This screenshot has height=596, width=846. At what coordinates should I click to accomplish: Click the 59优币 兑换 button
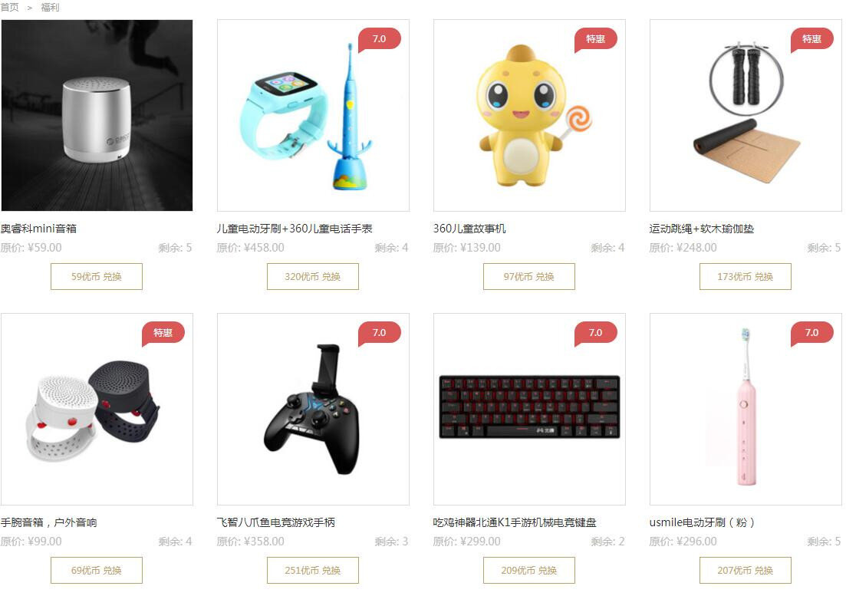click(x=97, y=277)
